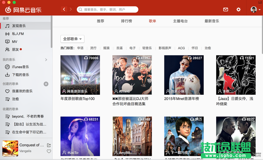This screenshot has width=263, height=160.
Task: Open settings via the gear icon
Action: coord(238,9)
